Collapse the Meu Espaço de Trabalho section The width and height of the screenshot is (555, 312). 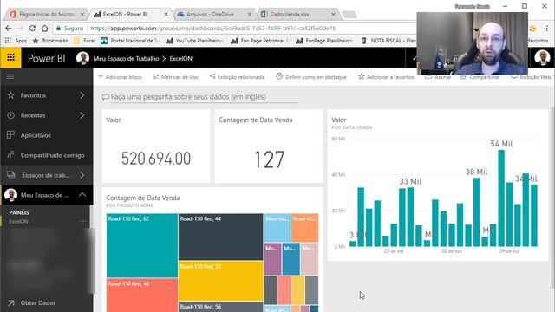(82, 194)
